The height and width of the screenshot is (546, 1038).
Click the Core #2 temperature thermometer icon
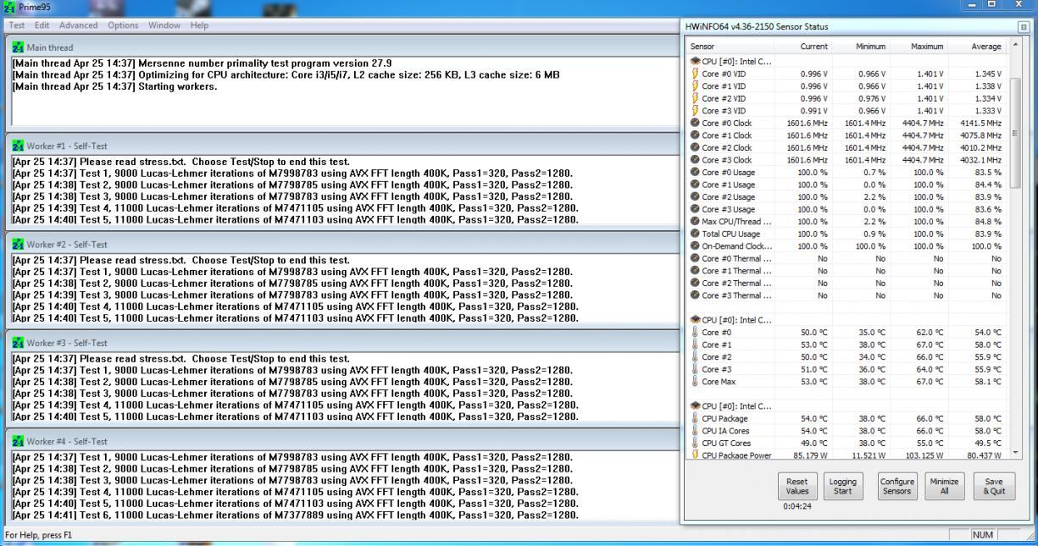tap(695, 357)
